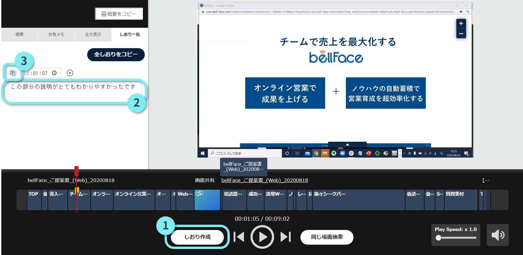Open the しおり一覧 tab
This screenshot has width=523, height=255.
[x=130, y=34]
